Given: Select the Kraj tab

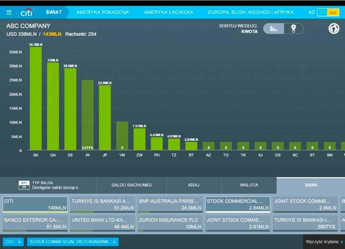Looking at the screenshot, I should click(x=194, y=185).
